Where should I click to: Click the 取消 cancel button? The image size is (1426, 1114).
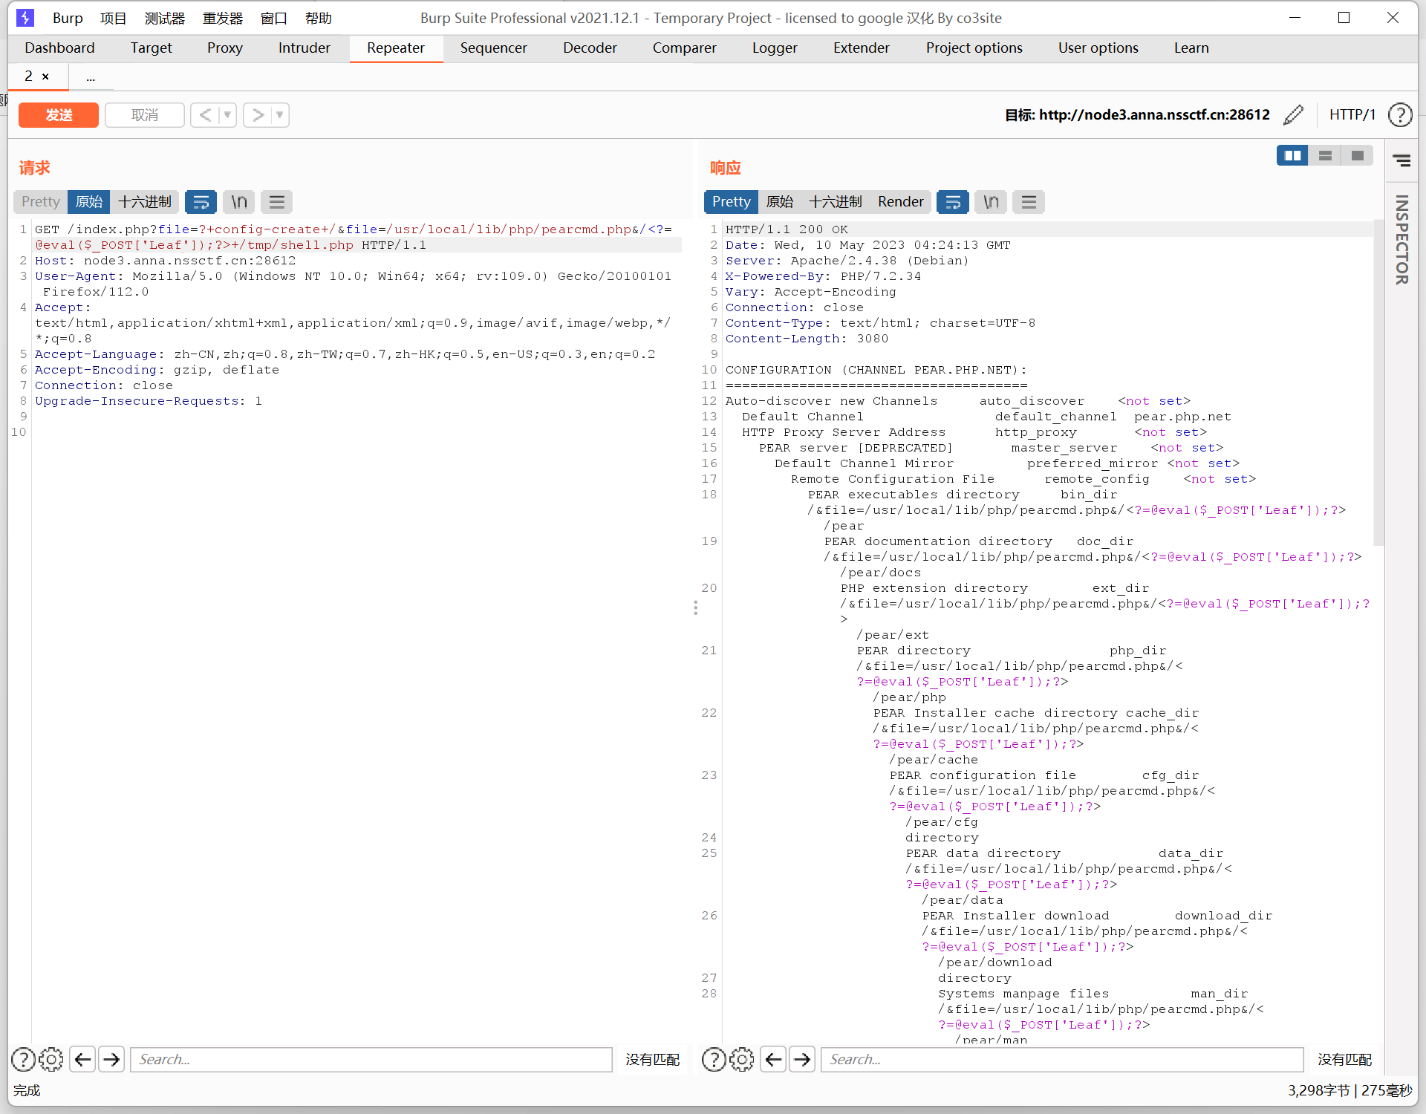pos(144,115)
